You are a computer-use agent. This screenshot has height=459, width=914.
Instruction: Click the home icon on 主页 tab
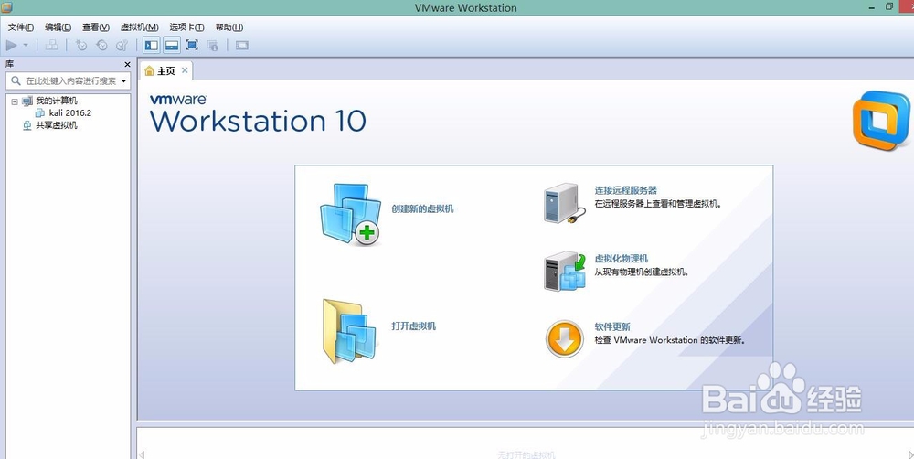coord(149,70)
